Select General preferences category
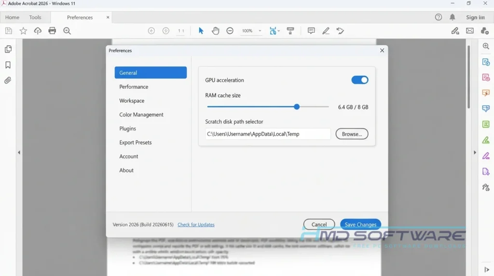 (x=151, y=73)
